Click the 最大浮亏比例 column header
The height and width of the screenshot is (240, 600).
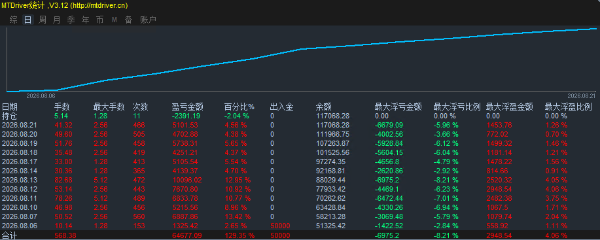point(457,107)
